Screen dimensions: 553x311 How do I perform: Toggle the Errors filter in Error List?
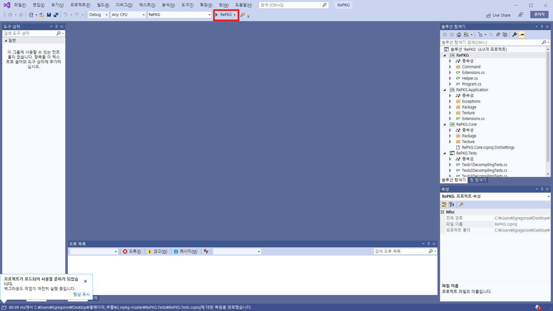[132, 251]
